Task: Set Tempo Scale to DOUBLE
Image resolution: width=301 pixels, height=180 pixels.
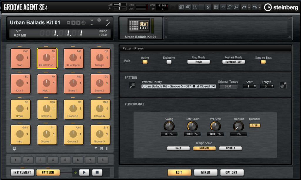Action: point(230,148)
